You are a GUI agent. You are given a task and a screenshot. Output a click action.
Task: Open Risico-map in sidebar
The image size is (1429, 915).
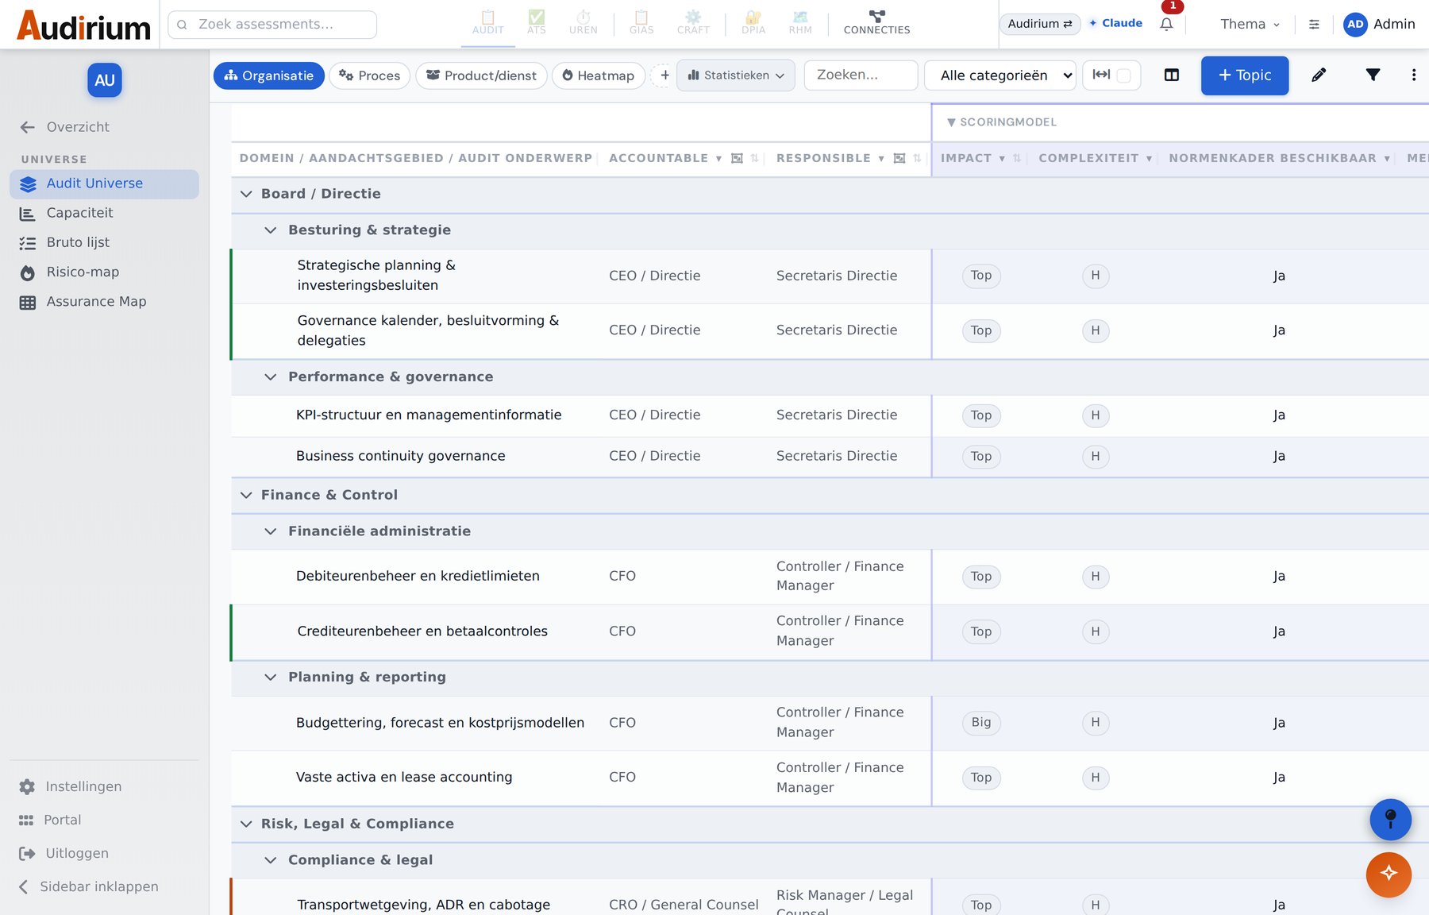(x=104, y=272)
